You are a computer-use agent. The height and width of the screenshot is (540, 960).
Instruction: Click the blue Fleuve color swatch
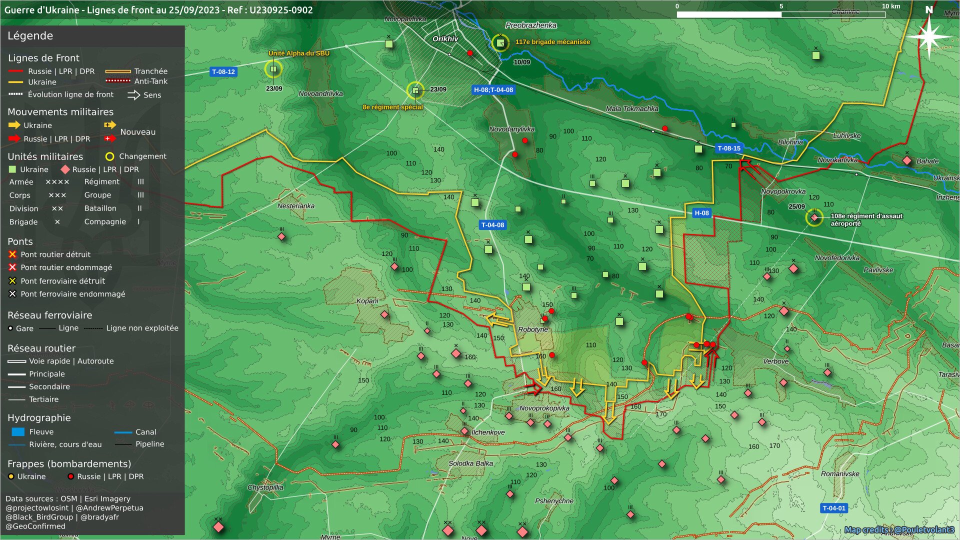coord(18,431)
